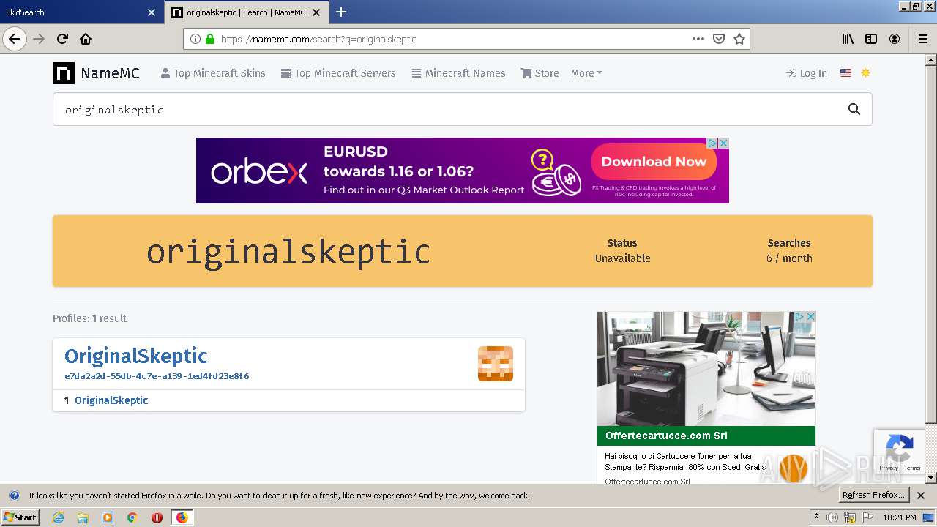The width and height of the screenshot is (937, 527).
Task: Select the US flag language icon
Action: coord(845,73)
